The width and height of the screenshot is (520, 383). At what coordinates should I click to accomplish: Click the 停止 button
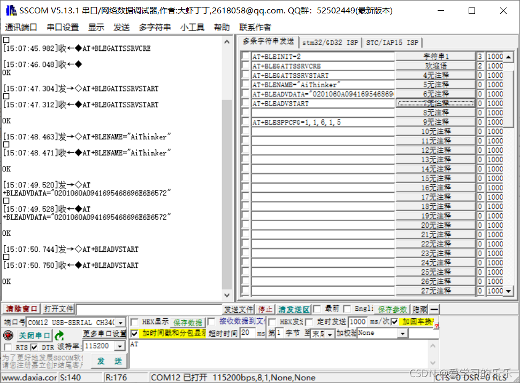(265, 310)
